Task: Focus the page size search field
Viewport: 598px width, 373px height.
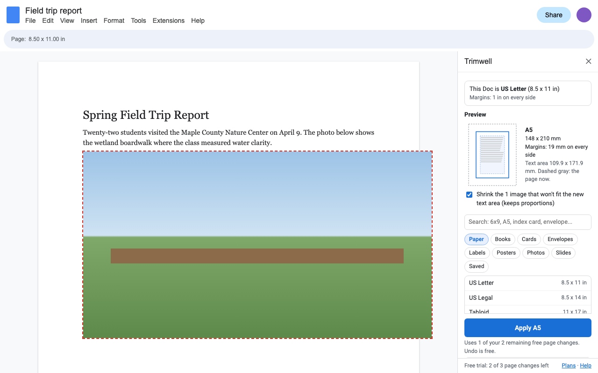Action: click(528, 222)
